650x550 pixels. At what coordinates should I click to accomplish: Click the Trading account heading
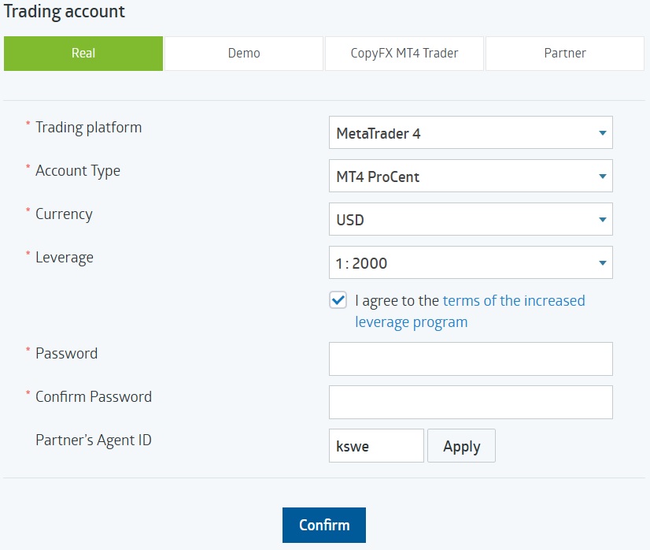65,12
